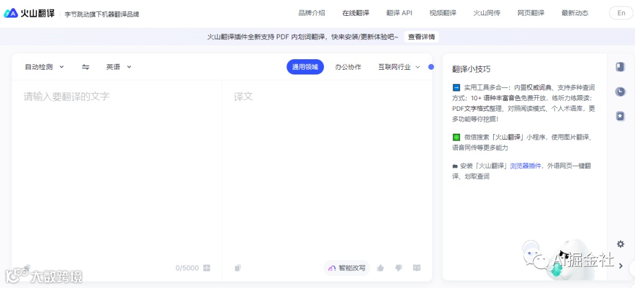
Task: Click 字节跳动旗下机器翻译品牌 tagline
Action: pos(102,14)
